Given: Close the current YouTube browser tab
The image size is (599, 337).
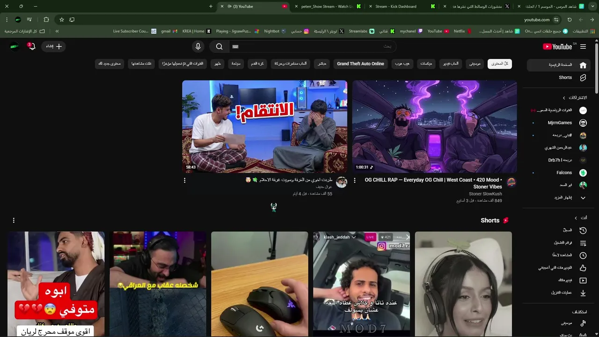Looking at the screenshot, I should (222, 7).
